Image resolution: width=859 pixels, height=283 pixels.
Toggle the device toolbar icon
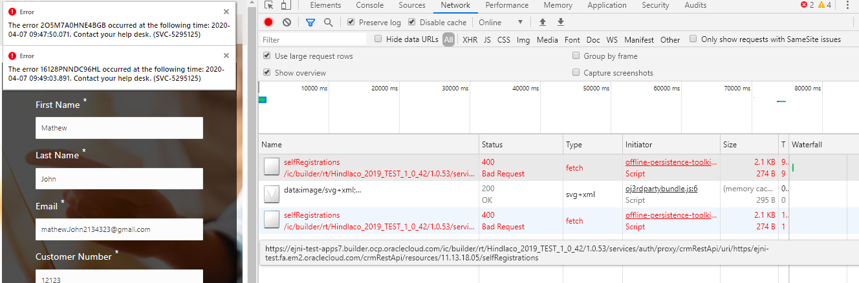point(286,5)
